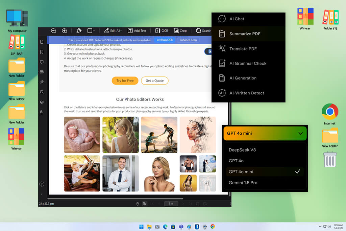Click the horizontal scrollbar below the document

pyautogui.click(x=115, y=199)
